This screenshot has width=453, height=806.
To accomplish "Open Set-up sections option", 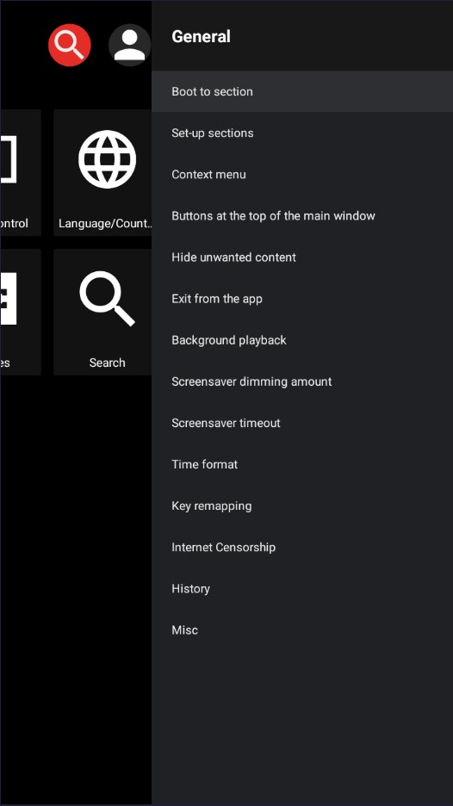I will click(302, 133).
